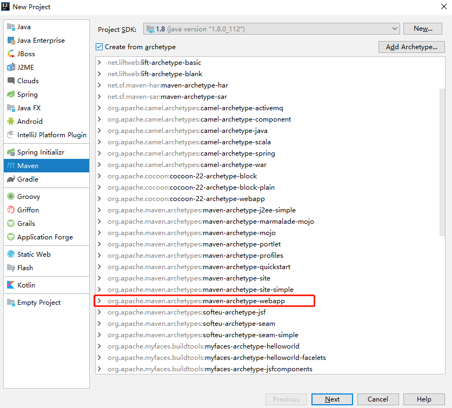Screen dimensions: 452x408
Task: Click the IntelliJ logo in title bar
Action: 5,6
